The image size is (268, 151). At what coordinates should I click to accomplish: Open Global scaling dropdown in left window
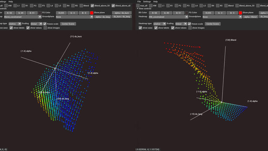(36, 24)
